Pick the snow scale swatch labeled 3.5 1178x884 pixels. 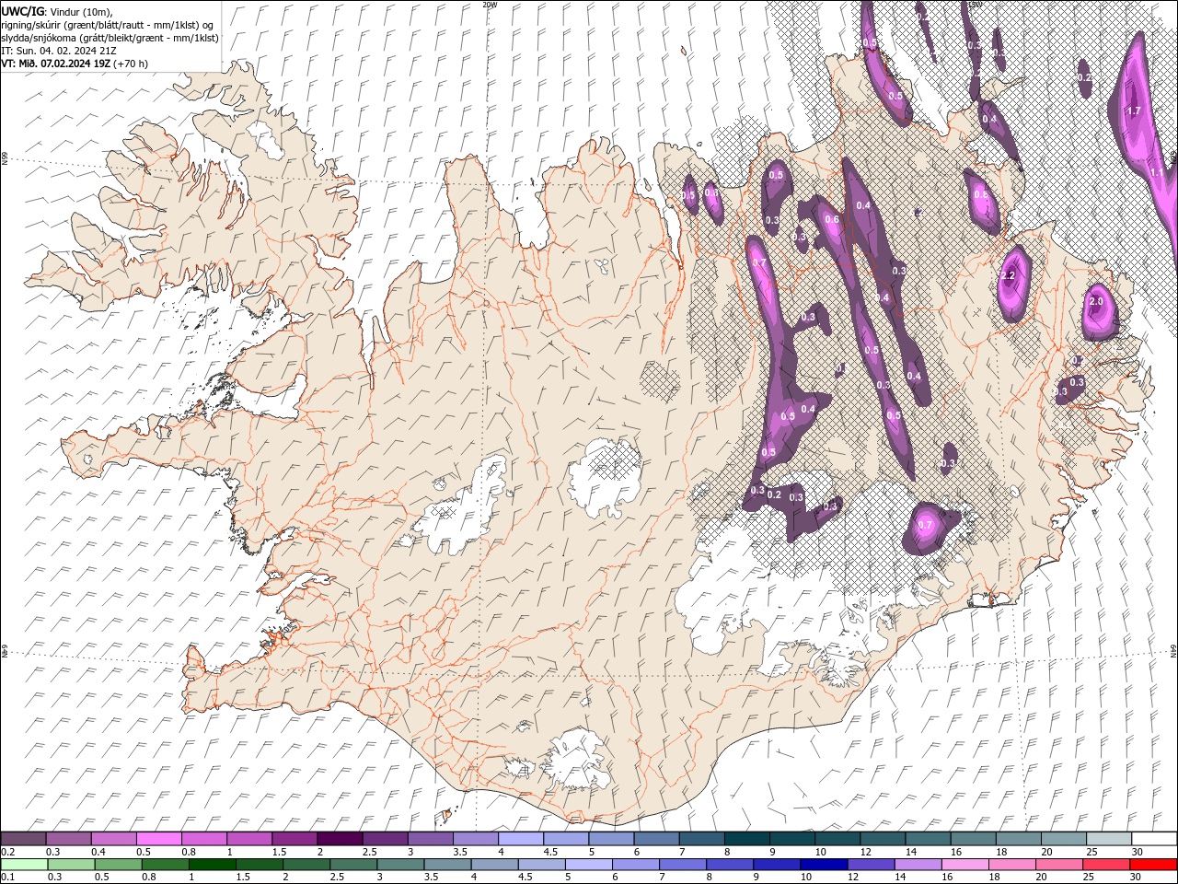(x=476, y=839)
